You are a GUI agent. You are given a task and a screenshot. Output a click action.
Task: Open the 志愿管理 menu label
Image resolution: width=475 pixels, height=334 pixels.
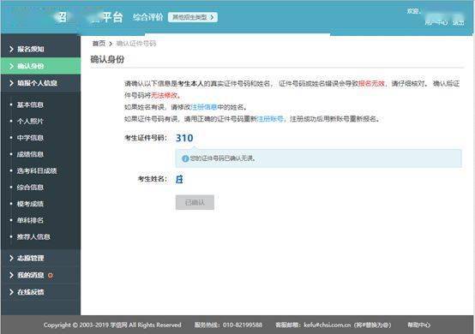click(31, 258)
